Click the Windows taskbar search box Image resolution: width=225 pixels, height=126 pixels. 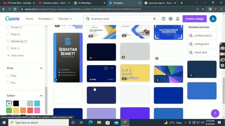(38, 122)
